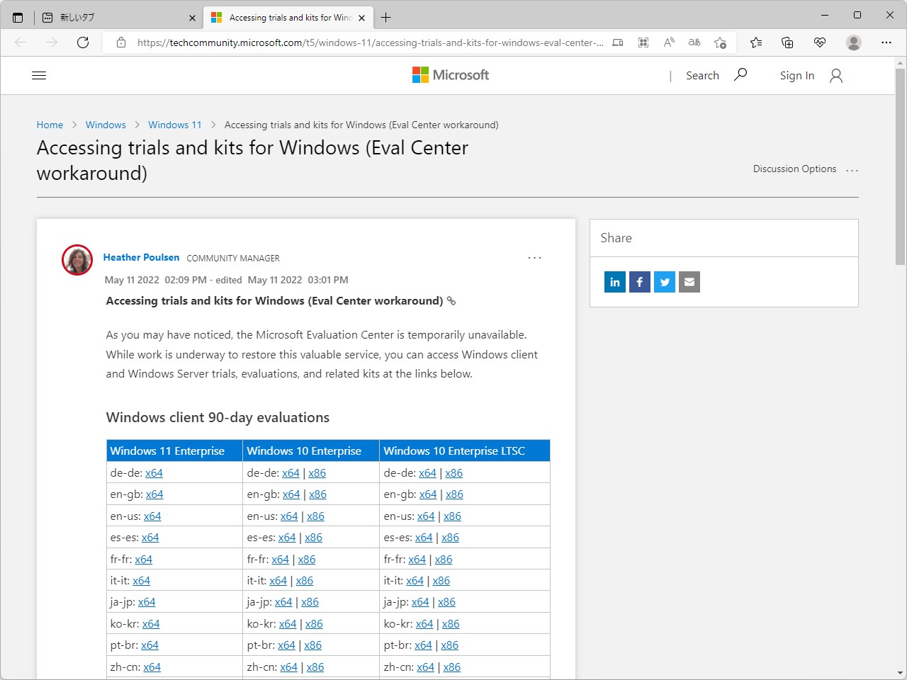This screenshot has width=907, height=680.
Task: Switch to the 新しいタブ tab
Action: point(118,18)
